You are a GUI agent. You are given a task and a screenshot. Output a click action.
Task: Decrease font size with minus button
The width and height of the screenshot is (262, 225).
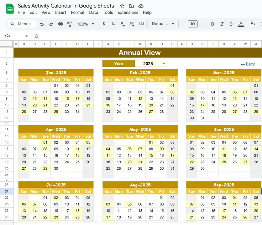coord(183,24)
